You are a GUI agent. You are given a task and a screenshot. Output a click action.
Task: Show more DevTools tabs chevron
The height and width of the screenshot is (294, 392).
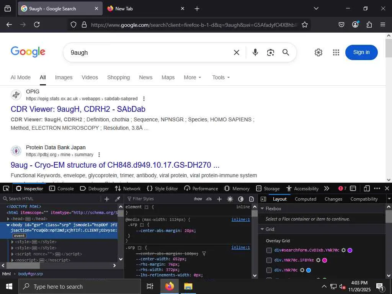click(x=327, y=188)
